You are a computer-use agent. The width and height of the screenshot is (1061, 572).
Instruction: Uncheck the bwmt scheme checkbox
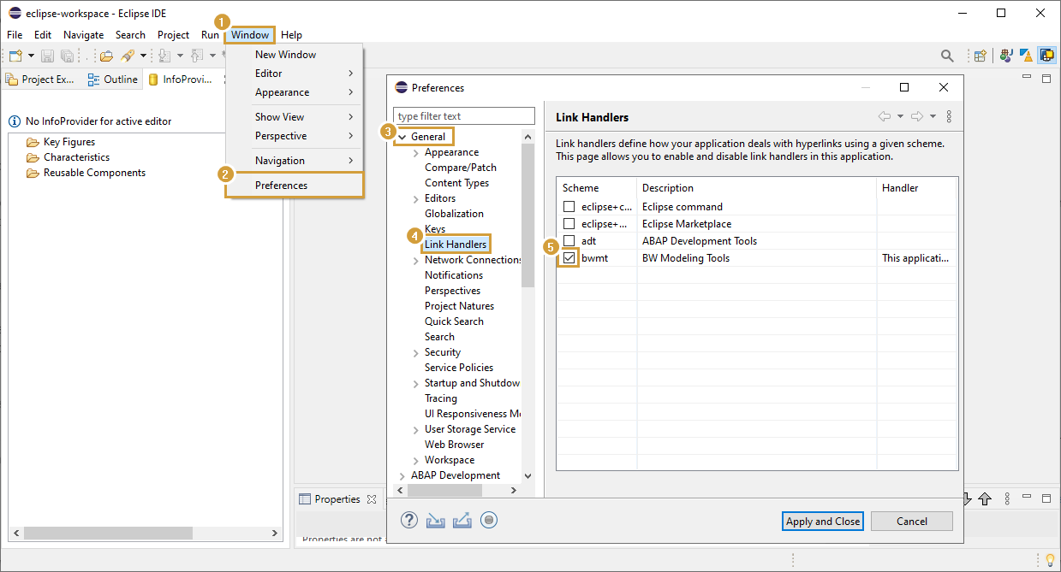pyautogui.click(x=569, y=257)
